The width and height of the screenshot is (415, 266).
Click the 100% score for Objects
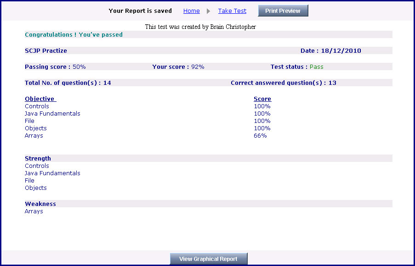[x=262, y=128]
